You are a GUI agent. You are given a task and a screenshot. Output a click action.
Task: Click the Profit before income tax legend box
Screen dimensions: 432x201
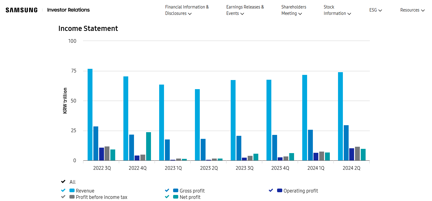click(x=72, y=197)
